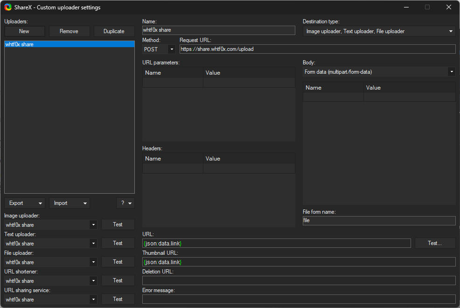
Task: Test the URL shortener
Action: tap(118, 280)
